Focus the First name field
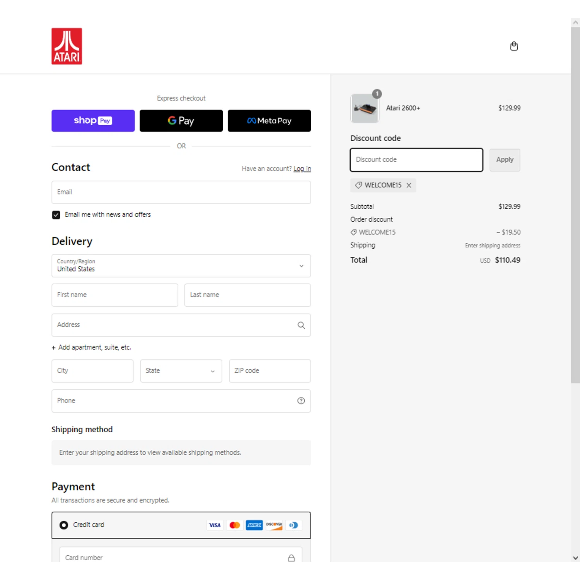Viewport: 580px width, 580px height. pyautogui.click(x=115, y=295)
